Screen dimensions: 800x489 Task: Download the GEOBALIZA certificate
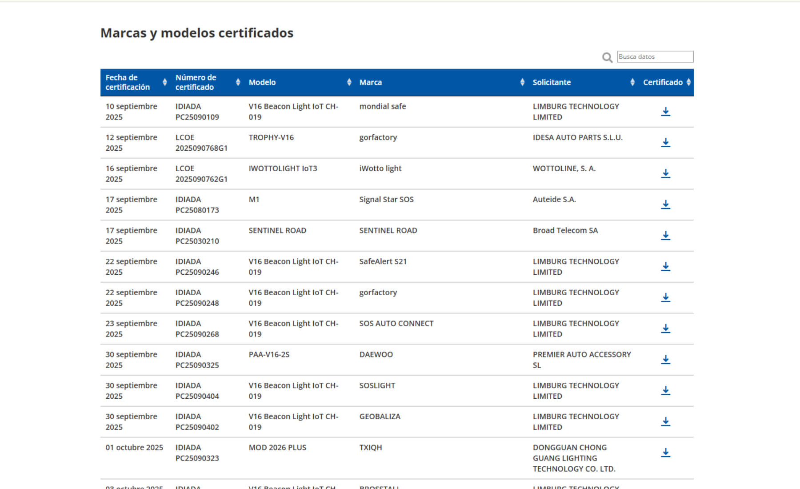[665, 422]
